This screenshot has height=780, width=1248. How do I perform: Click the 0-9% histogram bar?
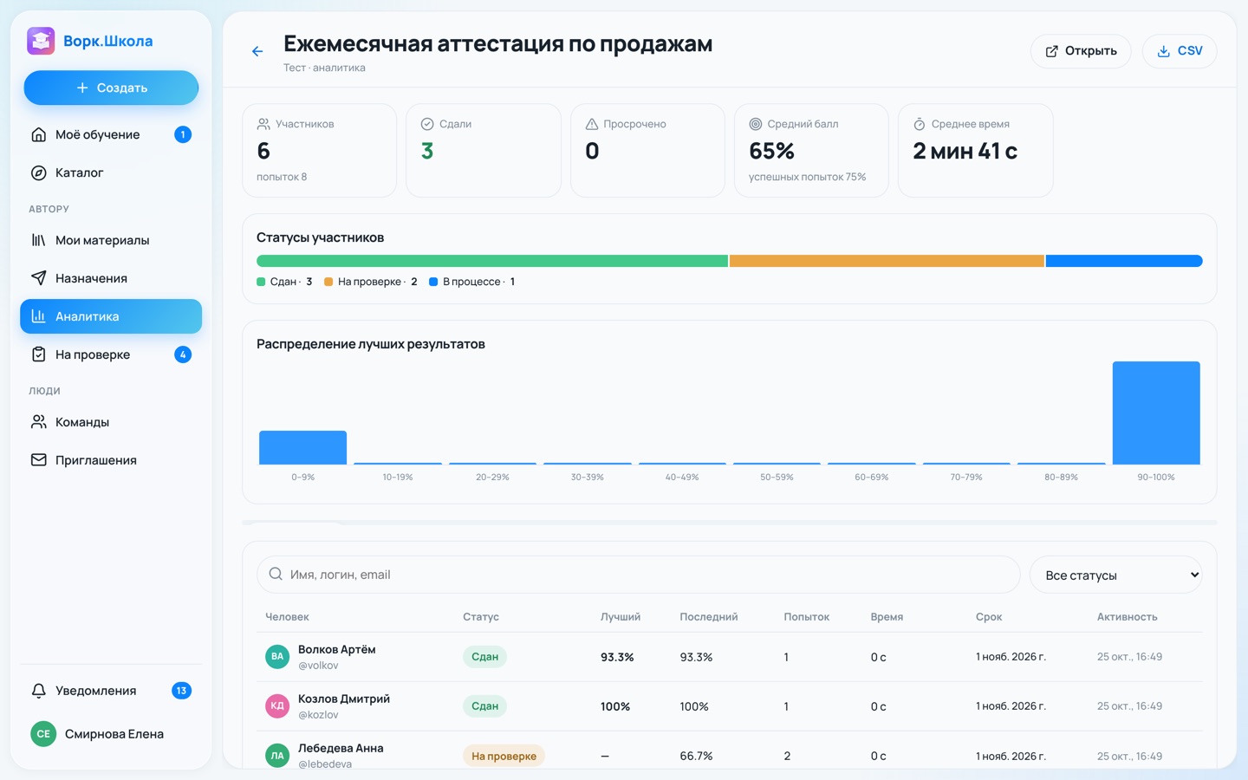point(302,447)
